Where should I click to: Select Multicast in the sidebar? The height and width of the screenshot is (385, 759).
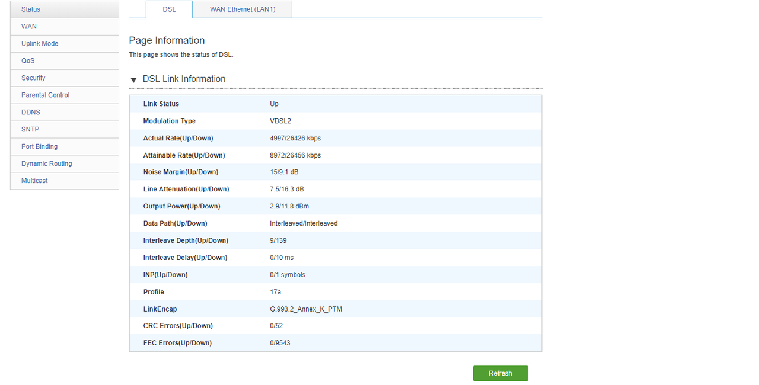34,181
